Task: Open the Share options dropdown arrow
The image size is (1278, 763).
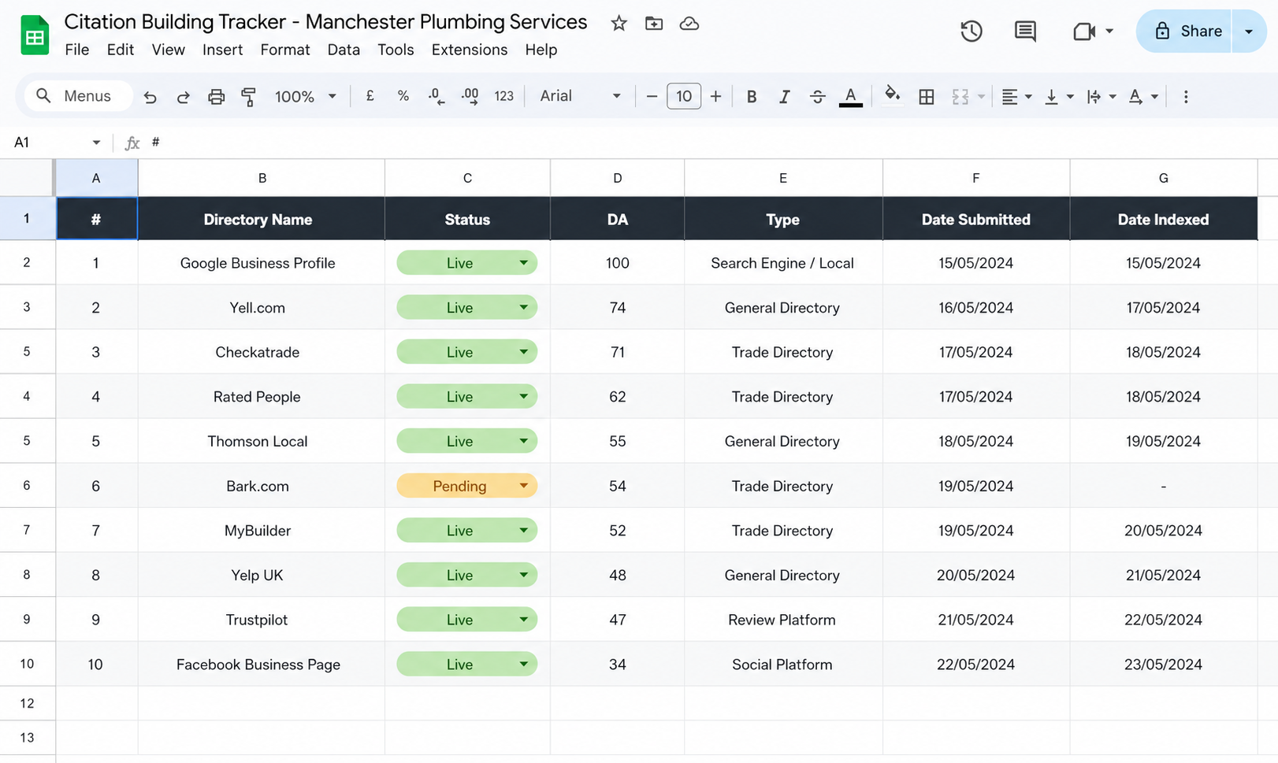Action: (1249, 31)
